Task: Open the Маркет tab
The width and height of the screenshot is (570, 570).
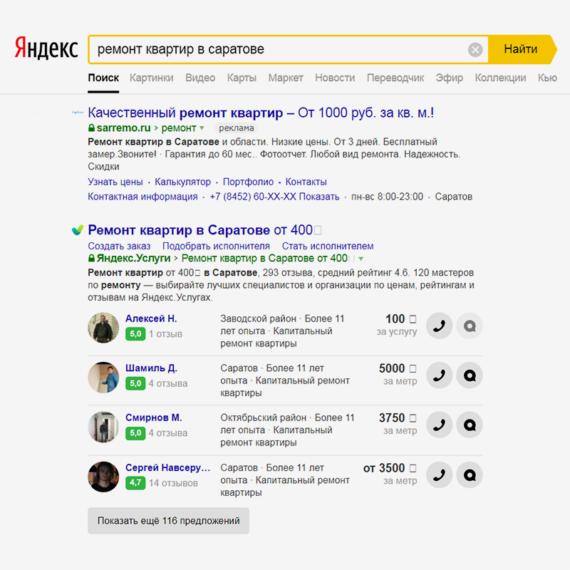Action: pos(286,78)
